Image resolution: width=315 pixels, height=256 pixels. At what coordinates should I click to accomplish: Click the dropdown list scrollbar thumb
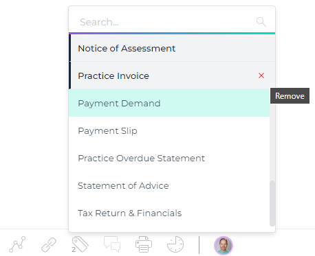pyautogui.click(x=272, y=203)
